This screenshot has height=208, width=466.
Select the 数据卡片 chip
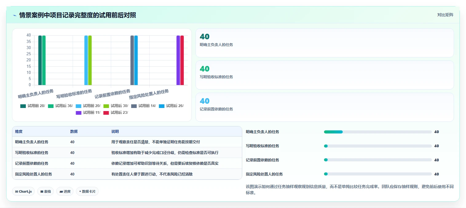87,191
